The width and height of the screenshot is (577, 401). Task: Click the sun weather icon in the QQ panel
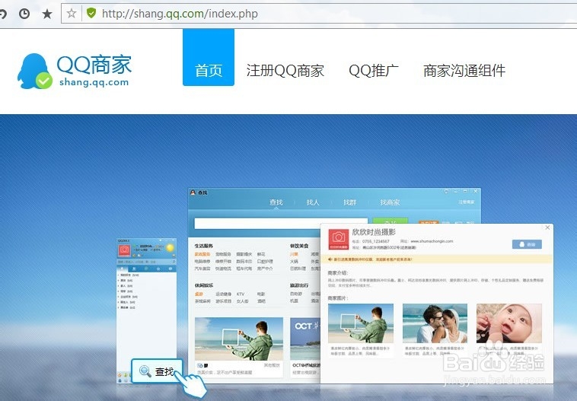point(170,248)
